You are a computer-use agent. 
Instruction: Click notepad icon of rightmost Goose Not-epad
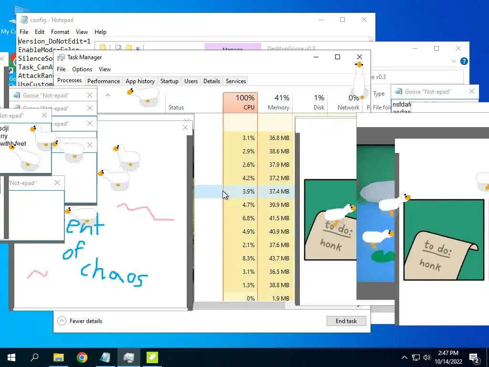click(398, 91)
